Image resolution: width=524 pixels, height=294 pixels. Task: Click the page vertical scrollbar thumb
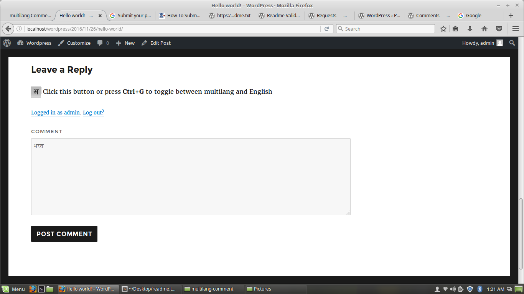(x=521, y=234)
